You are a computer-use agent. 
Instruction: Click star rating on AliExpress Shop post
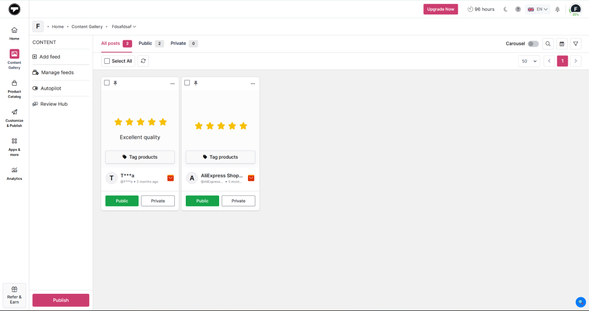pyautogui.click(x=221, y=126)
